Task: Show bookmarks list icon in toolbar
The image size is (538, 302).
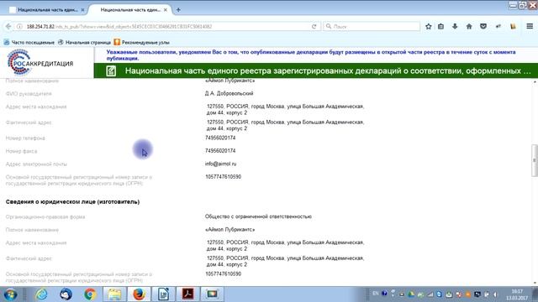Action: click(x=440, y=26)
